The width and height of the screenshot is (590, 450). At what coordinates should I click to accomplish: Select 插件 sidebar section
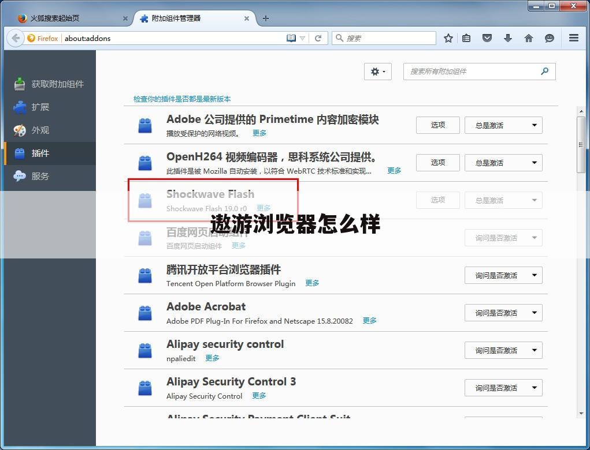50,153
